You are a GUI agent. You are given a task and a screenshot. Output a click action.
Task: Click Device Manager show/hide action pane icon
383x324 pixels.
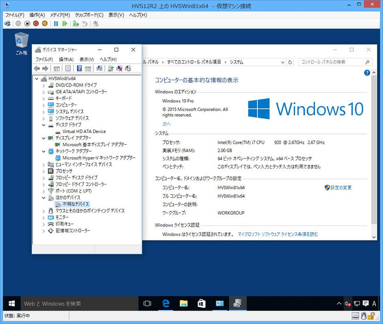88,68
